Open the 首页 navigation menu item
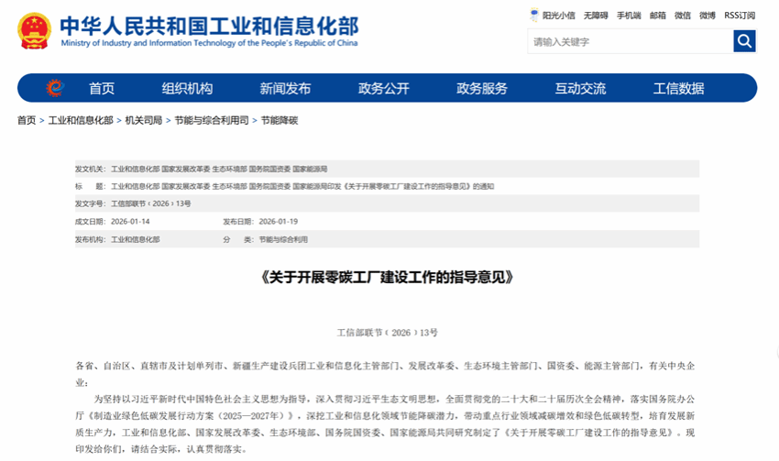The width and height of the screenshot is (779, 461). [102, 88]
